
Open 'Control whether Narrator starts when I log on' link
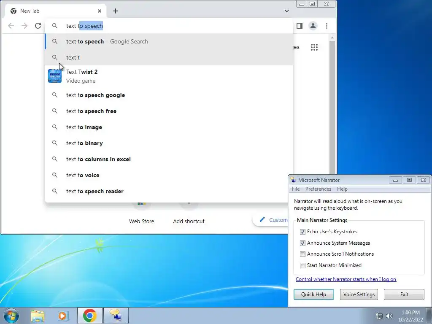pyautogui.click(x=346, y=279)
